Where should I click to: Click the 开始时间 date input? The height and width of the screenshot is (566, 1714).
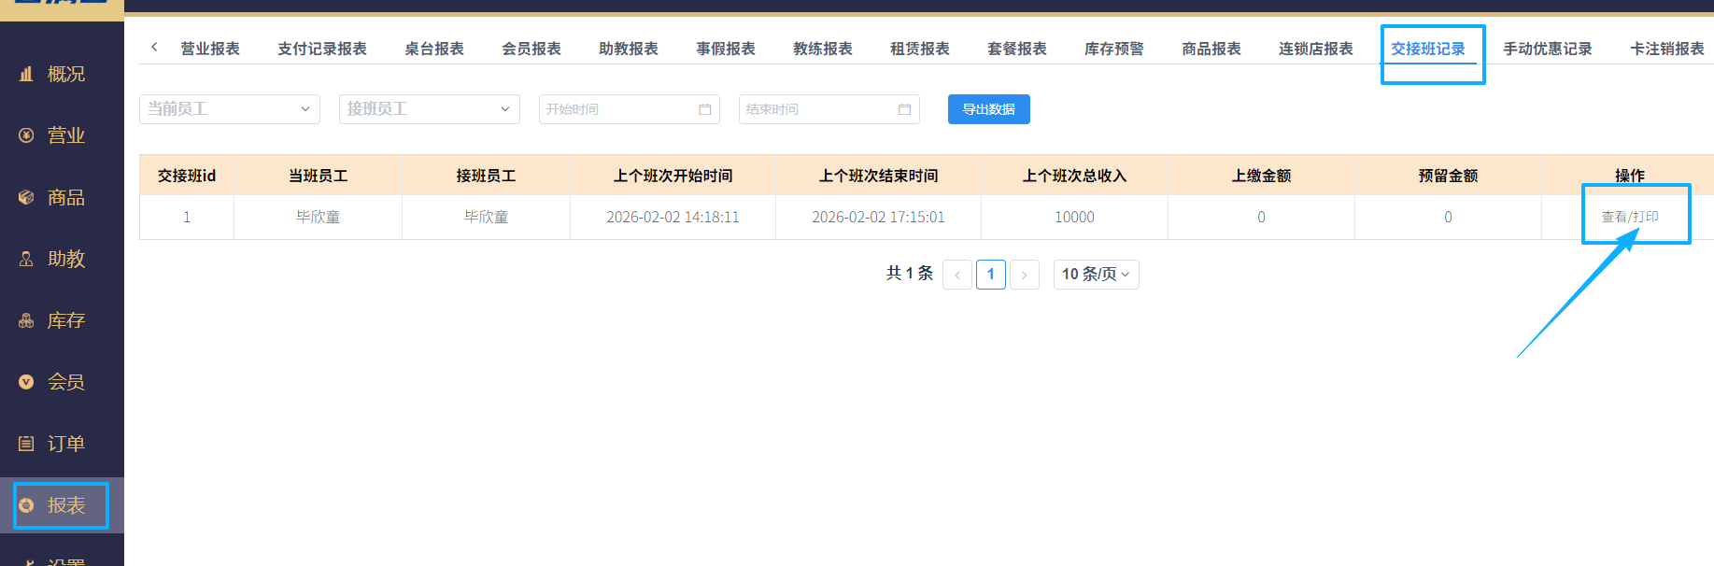pyautogui.click(x=630, y=109)
